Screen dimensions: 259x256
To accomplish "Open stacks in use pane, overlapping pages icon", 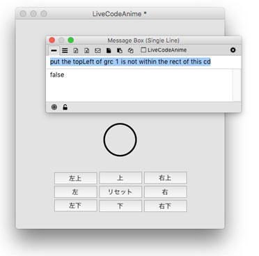I will pos(130,50).
